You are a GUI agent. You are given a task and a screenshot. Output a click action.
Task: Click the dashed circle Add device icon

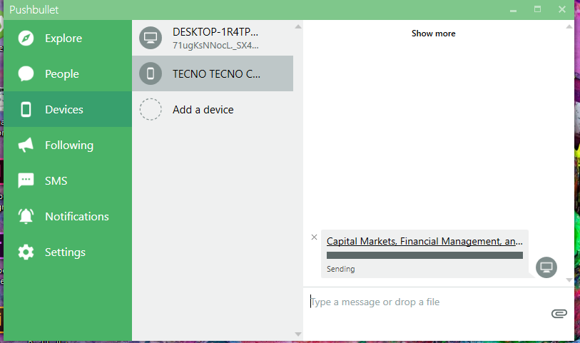[151, 109]
